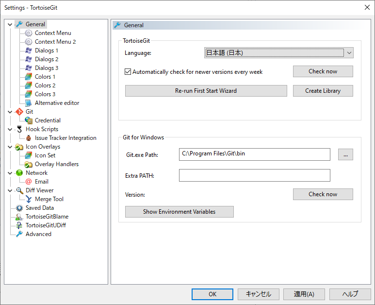Image resolution: width=375 pixels, height=305 pixels.
Task: Click the Diff Viewer magnifier icon
Action: click(19, 190)
